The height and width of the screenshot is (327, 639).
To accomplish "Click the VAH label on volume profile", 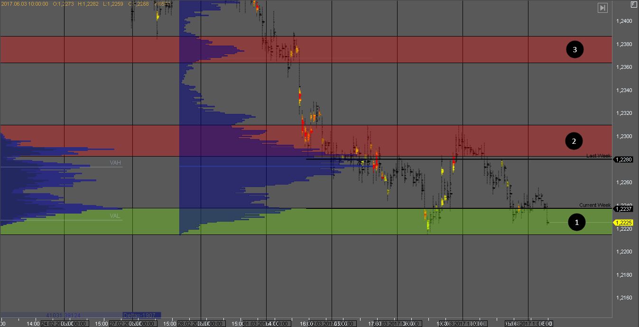I will click(115, 163).
